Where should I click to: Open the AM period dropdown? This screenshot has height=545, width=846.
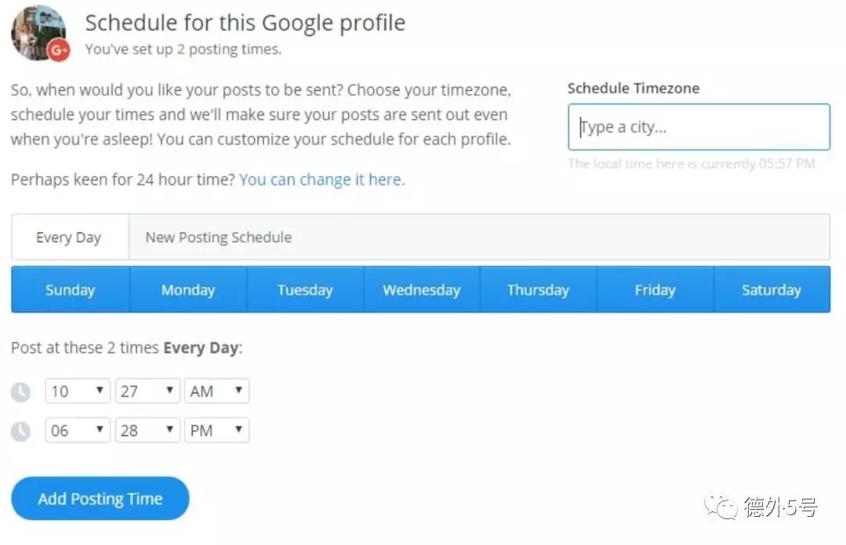coord(216,391)
